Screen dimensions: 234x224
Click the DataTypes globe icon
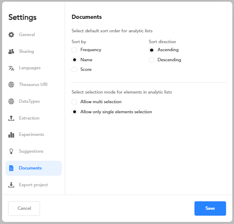(11, 102)
